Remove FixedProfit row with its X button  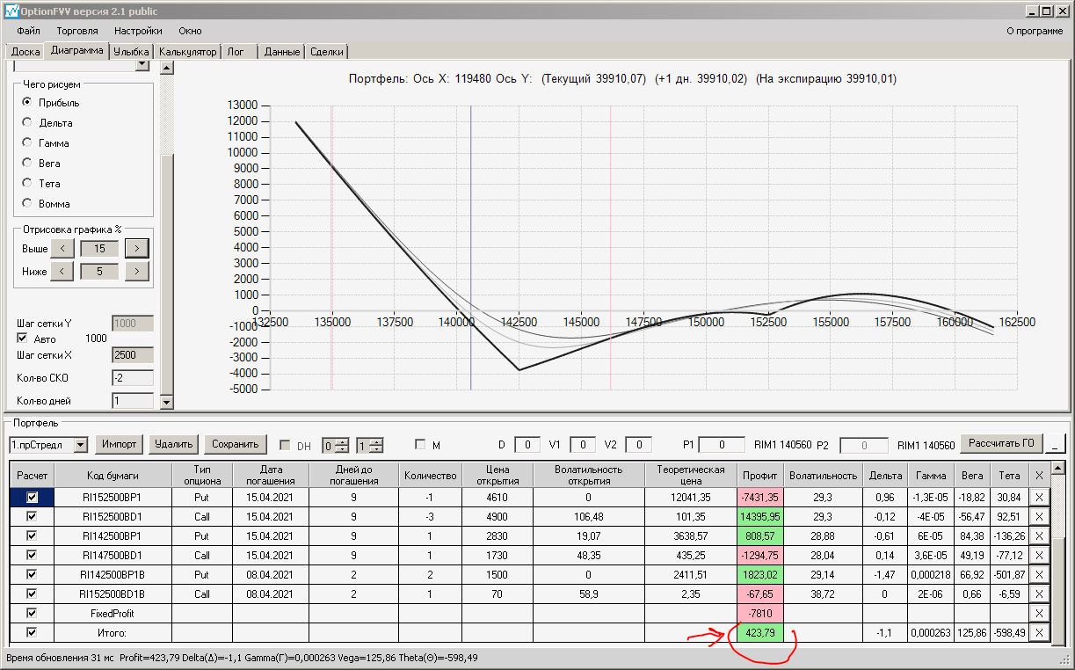pos(1039,614)
